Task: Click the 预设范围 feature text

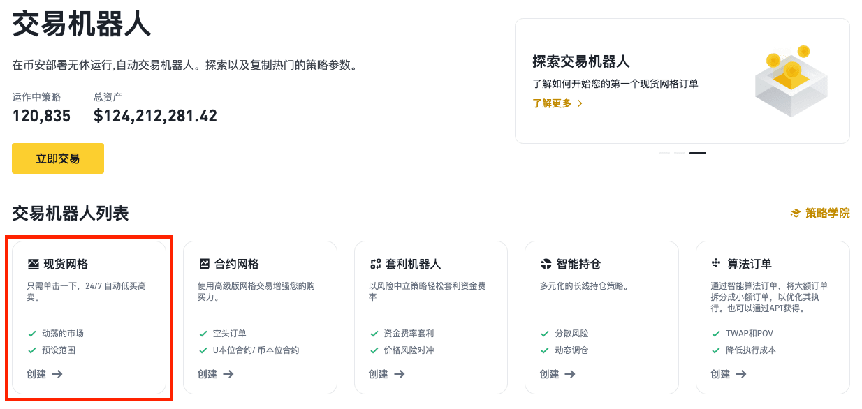Action: pos(59,350)
